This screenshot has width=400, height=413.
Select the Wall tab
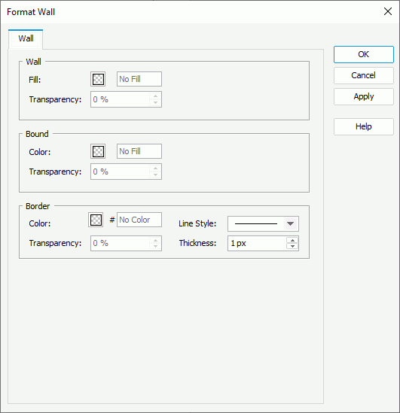[x=26, y=38]
